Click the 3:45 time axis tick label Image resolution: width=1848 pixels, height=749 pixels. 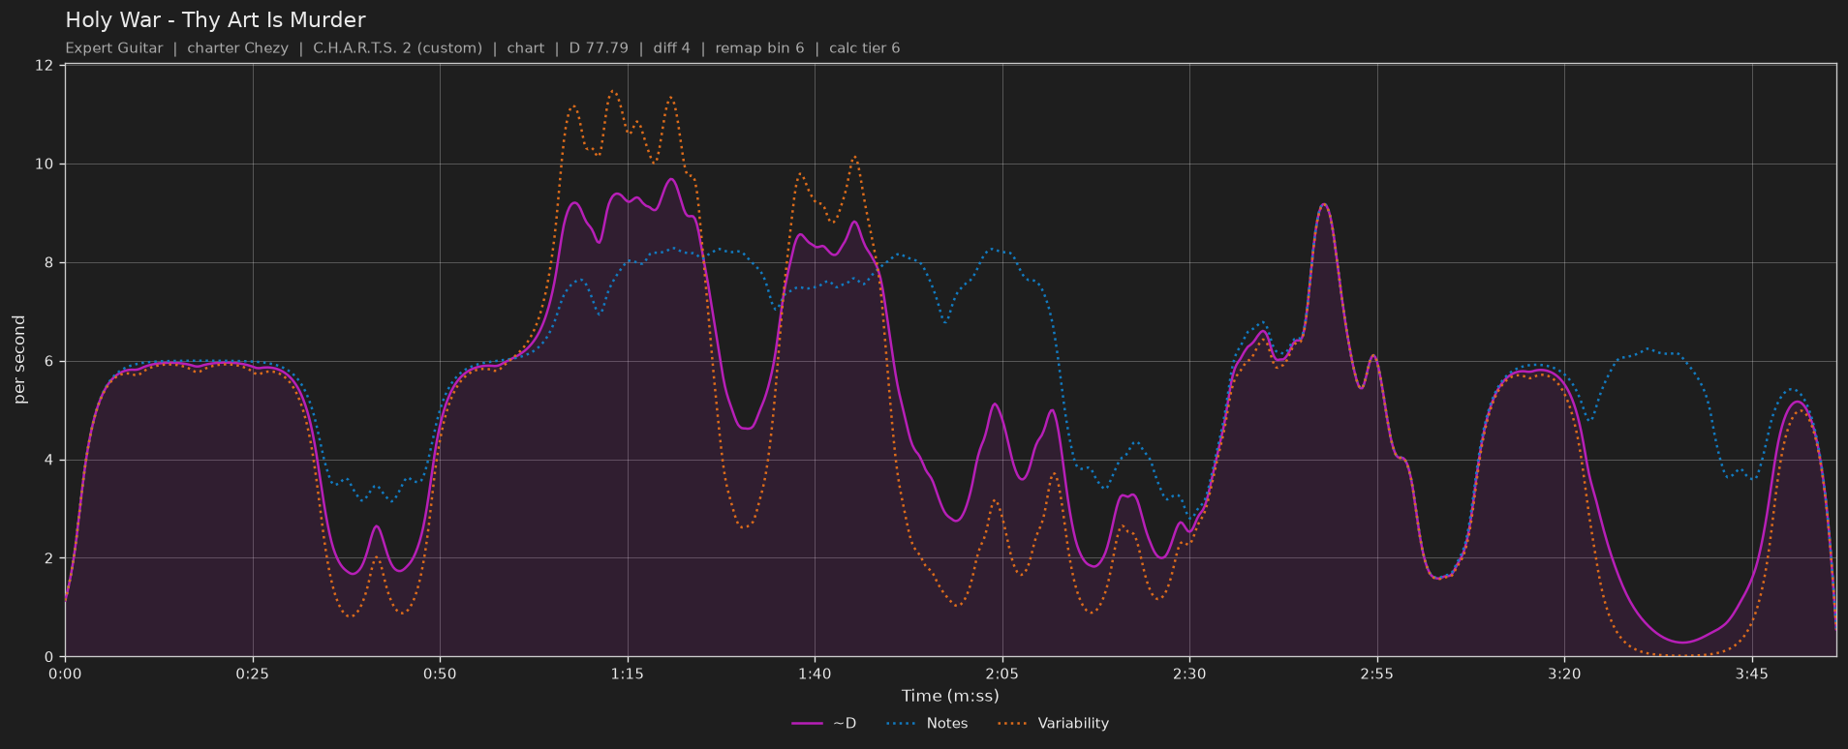1752,674
